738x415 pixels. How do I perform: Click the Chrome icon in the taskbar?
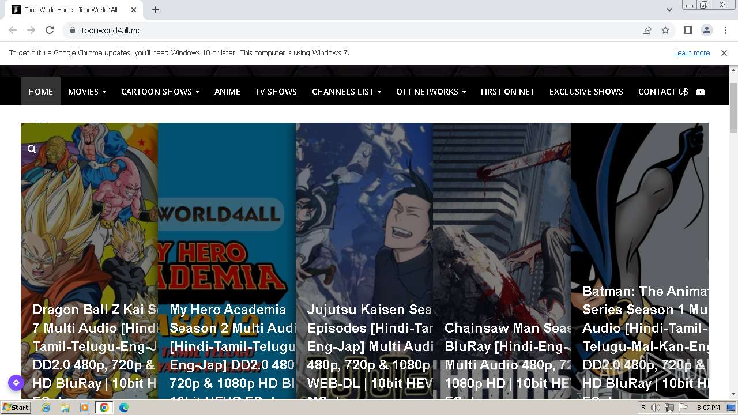coord(104,408)
